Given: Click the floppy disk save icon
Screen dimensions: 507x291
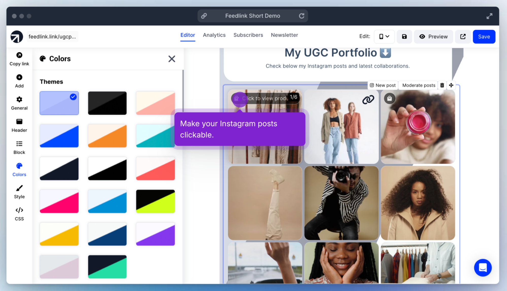Looking at the screenshot, I should pyautogui.click(x=404, y=37).
